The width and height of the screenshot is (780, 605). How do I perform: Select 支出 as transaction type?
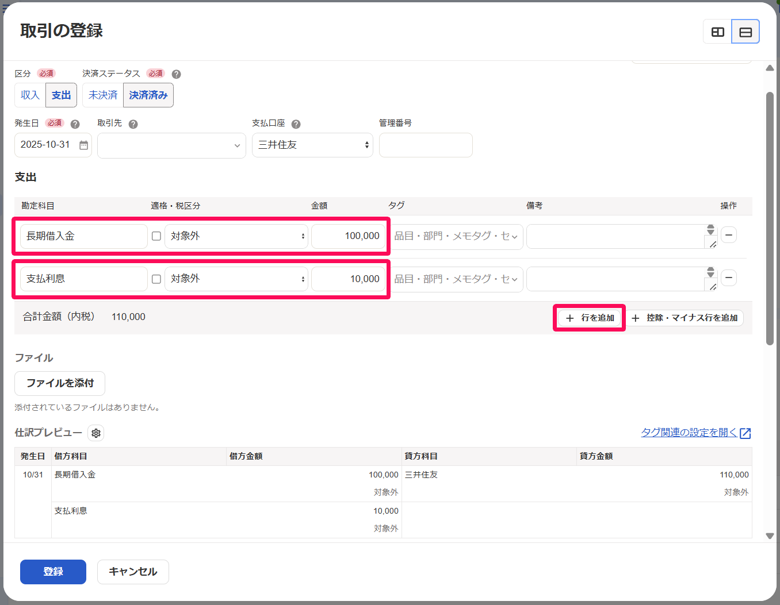[x=61, y=95]
